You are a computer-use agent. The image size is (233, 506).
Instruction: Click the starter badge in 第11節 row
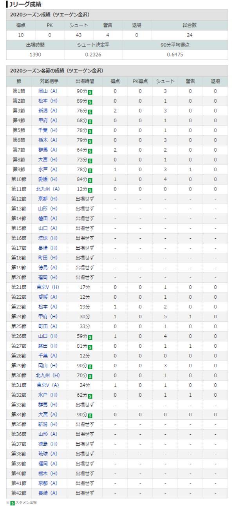pos(90,190)
